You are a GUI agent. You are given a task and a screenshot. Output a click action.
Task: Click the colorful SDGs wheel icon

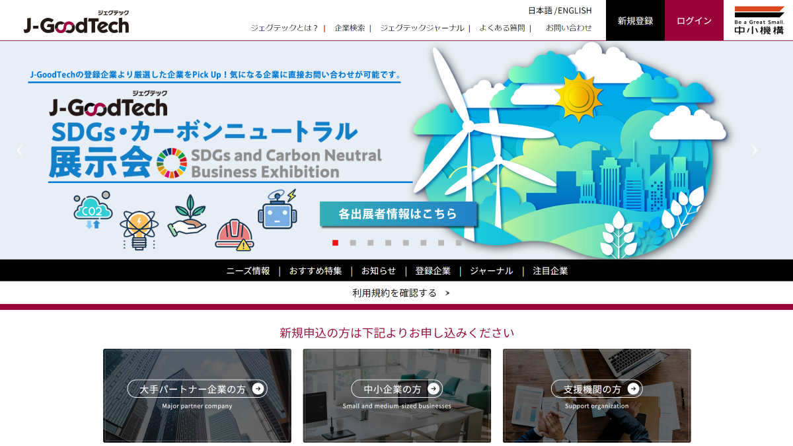170,161
